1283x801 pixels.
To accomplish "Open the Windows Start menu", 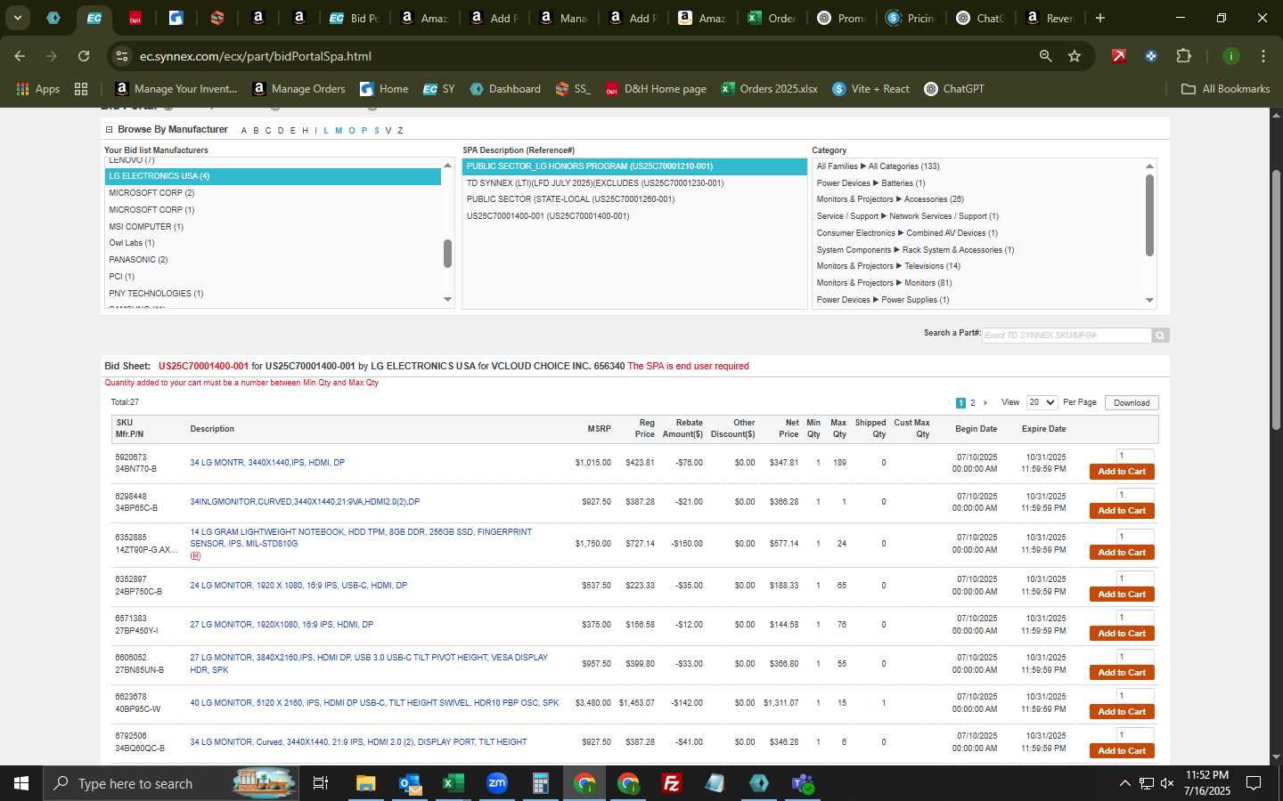I will (x=21, y=783).
